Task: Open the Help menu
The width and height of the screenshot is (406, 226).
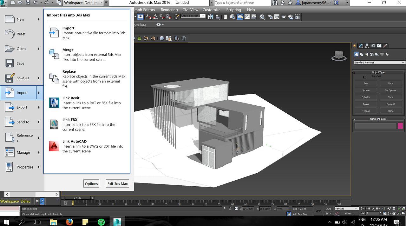Action: pyautogui.click(x=251, y=10)
